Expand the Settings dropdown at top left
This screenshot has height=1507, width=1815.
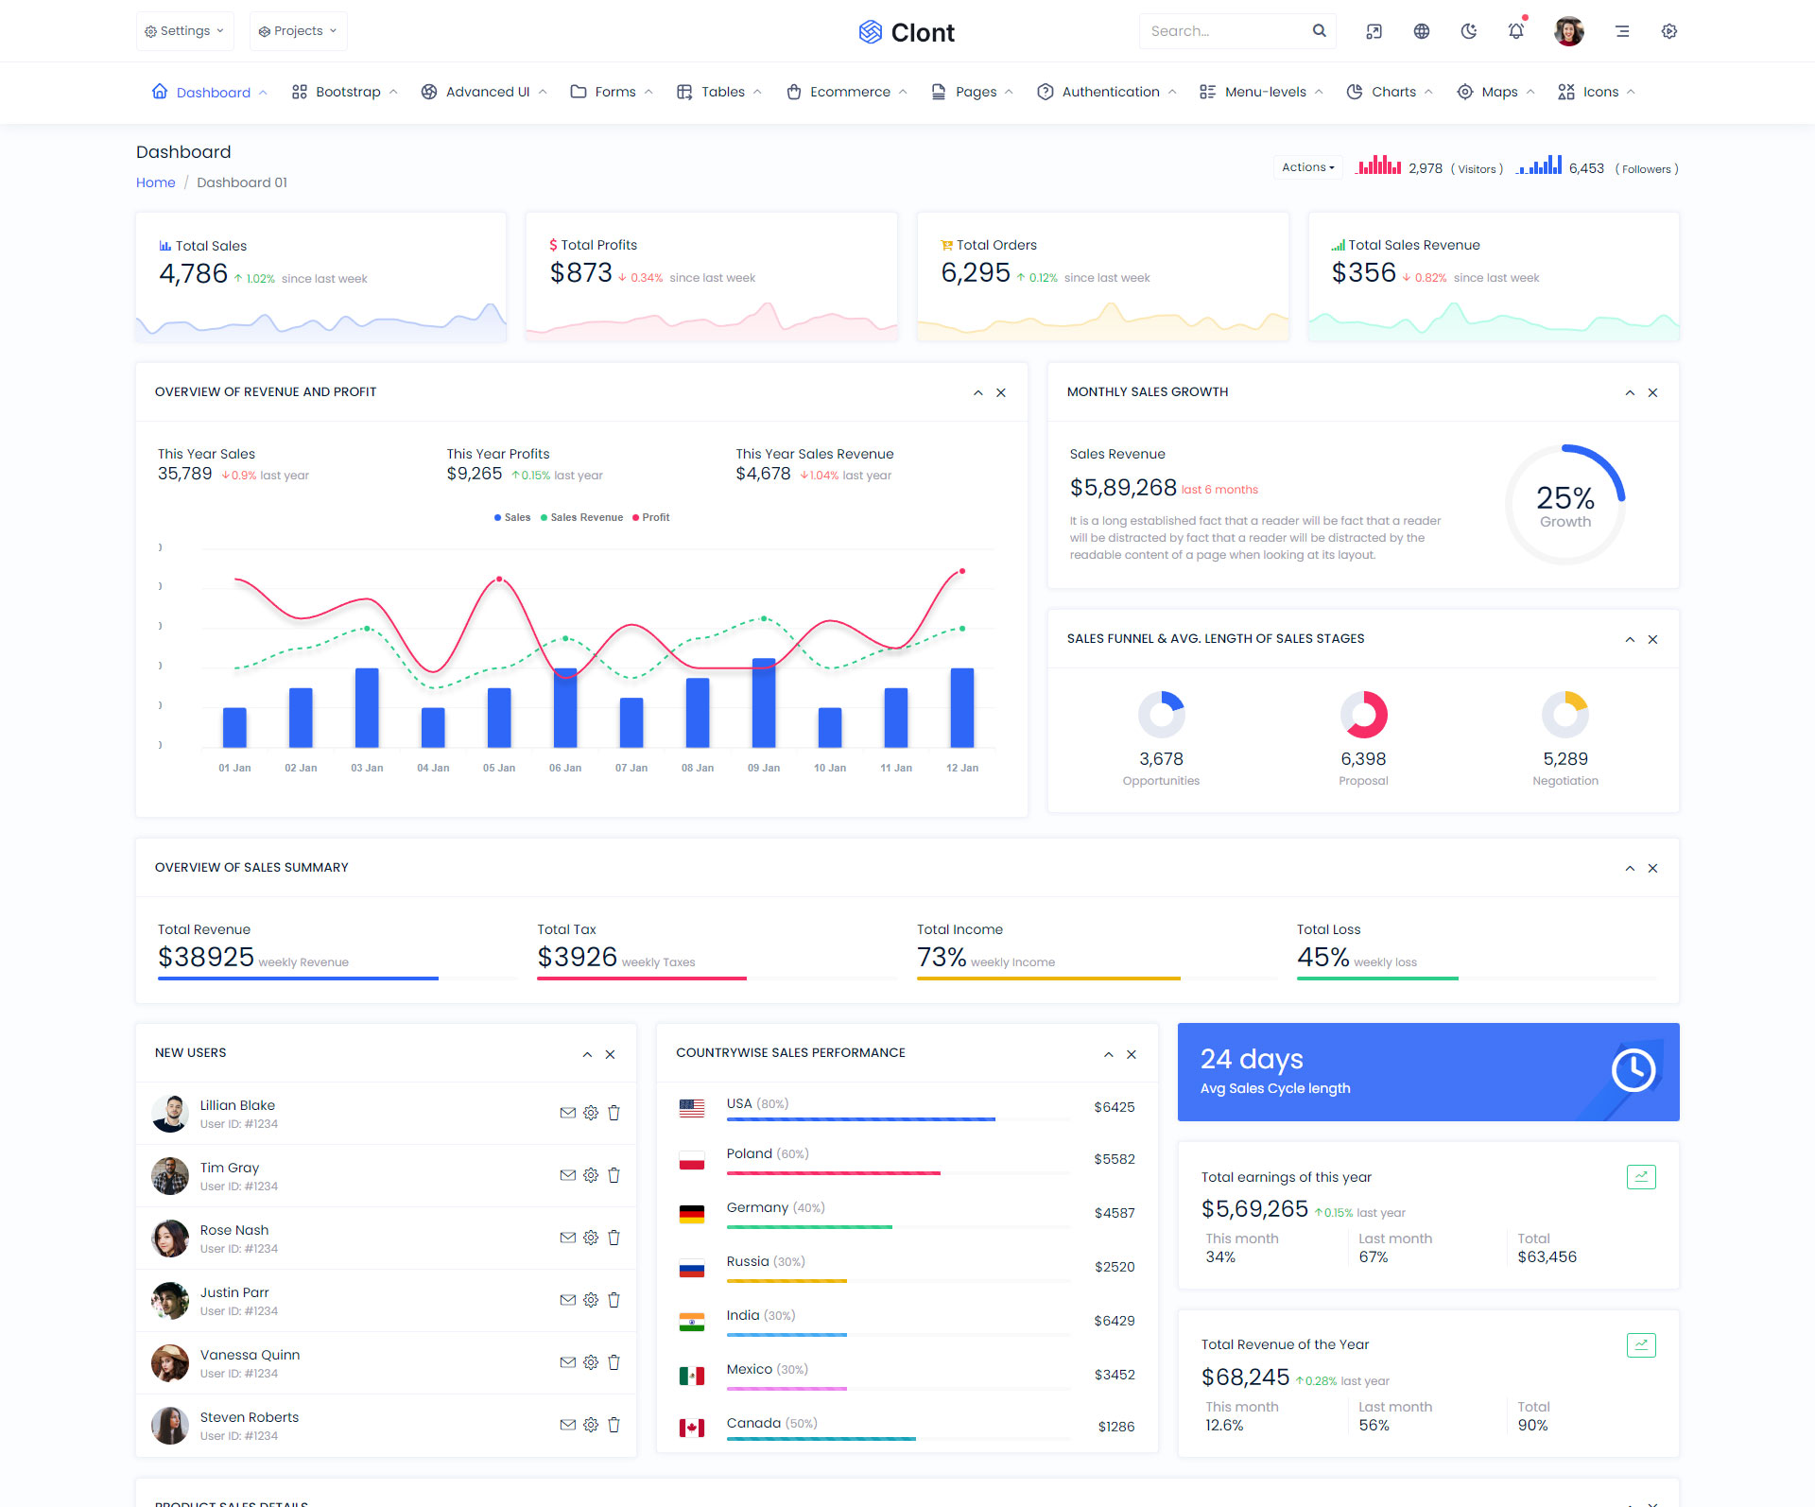185,31
